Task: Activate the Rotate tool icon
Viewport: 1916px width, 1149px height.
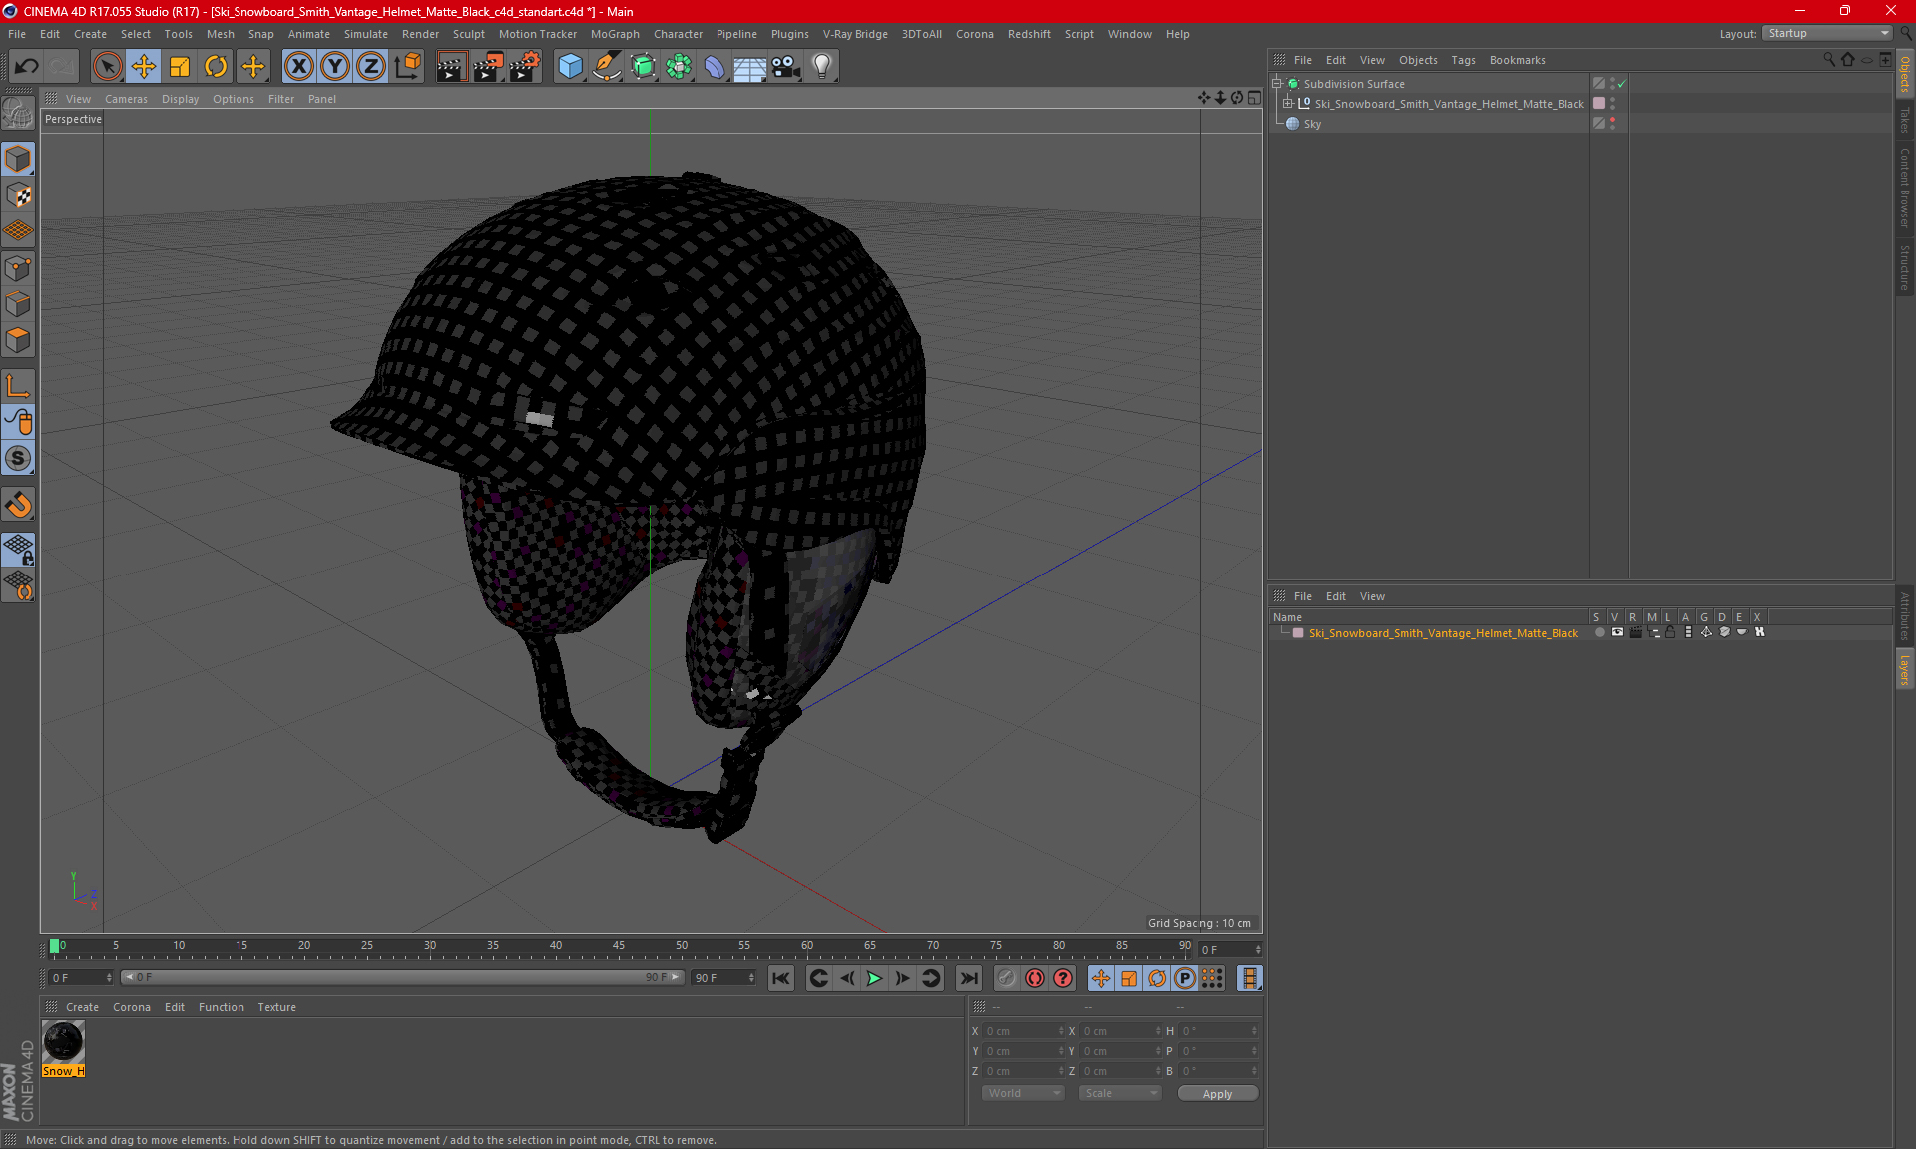Action: click(x=216, y=67)
